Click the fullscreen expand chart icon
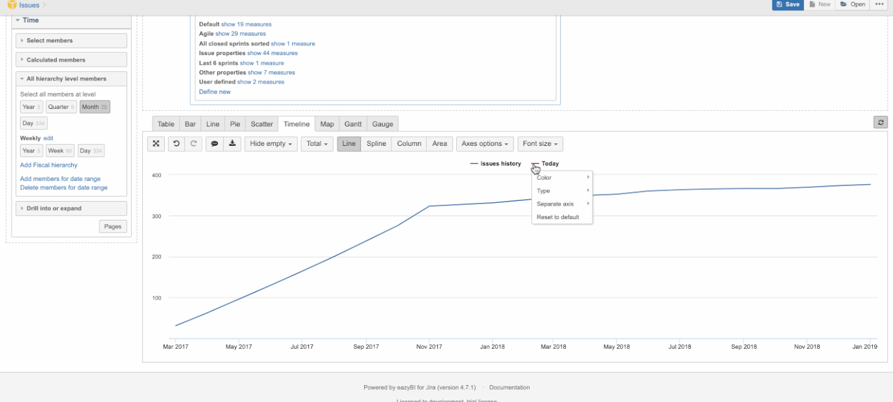 pyautogui.click(x=155, y=143)
